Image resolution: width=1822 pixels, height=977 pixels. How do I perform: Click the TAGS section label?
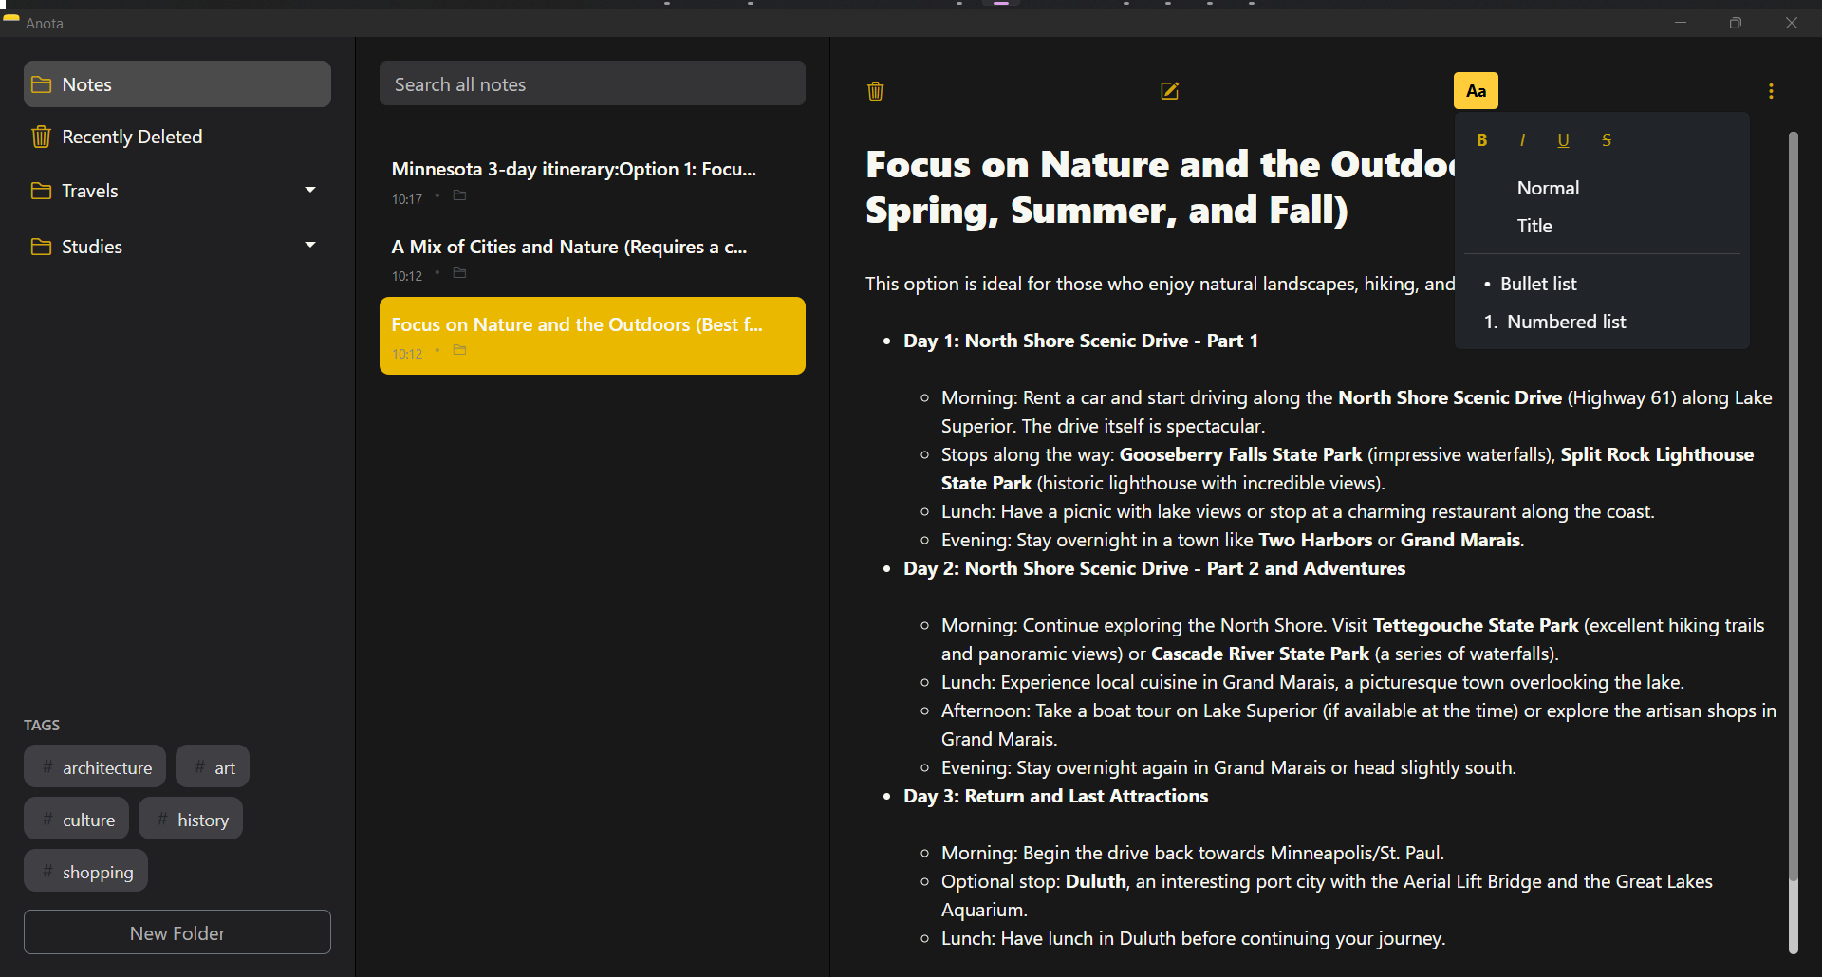click(x=42, y=725)
